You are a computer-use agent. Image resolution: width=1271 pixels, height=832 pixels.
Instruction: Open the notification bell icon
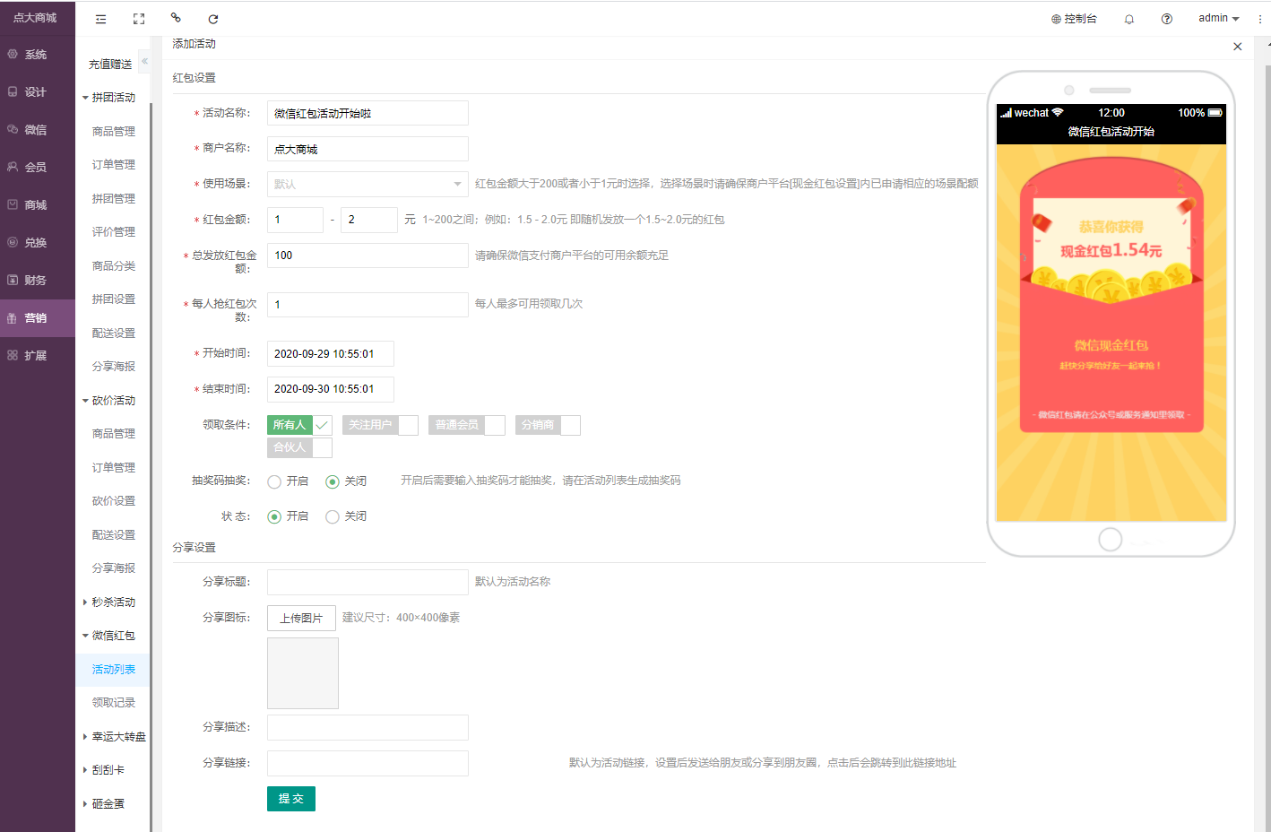[x=1129, y=19]
